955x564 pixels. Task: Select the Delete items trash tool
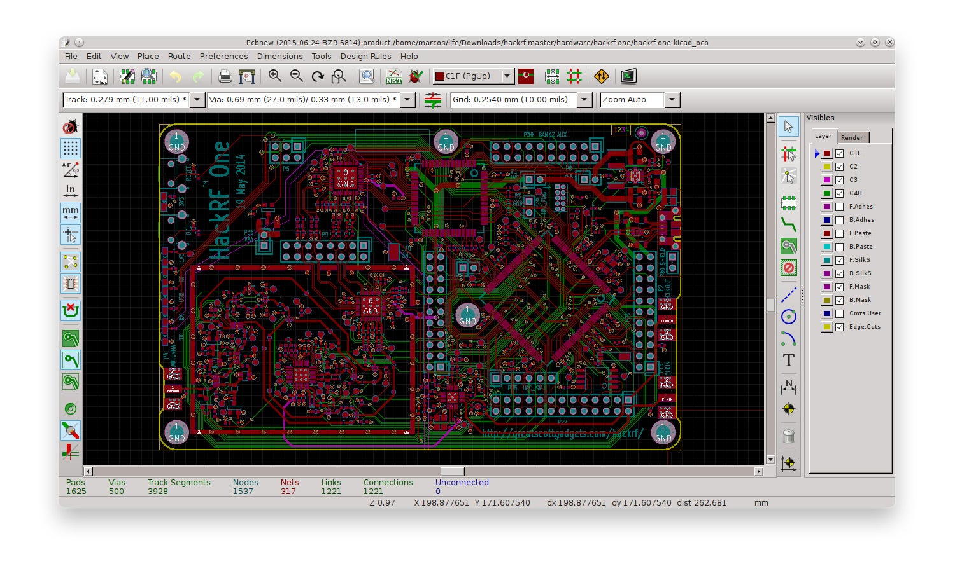(x=789, y=436)
